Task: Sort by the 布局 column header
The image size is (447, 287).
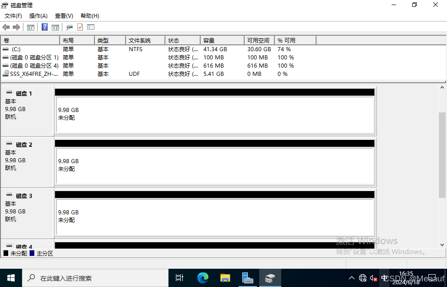Action: click(77, 40)
